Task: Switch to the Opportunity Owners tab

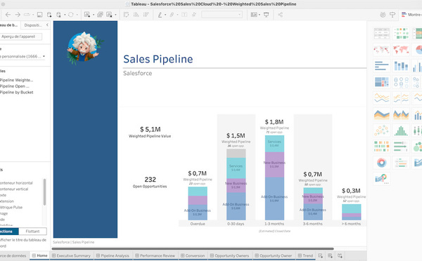Action: 229,255
